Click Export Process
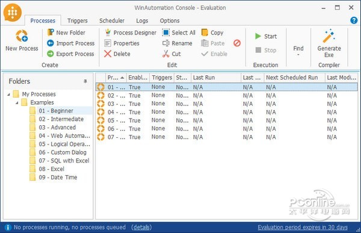 (x=70, y=54)
